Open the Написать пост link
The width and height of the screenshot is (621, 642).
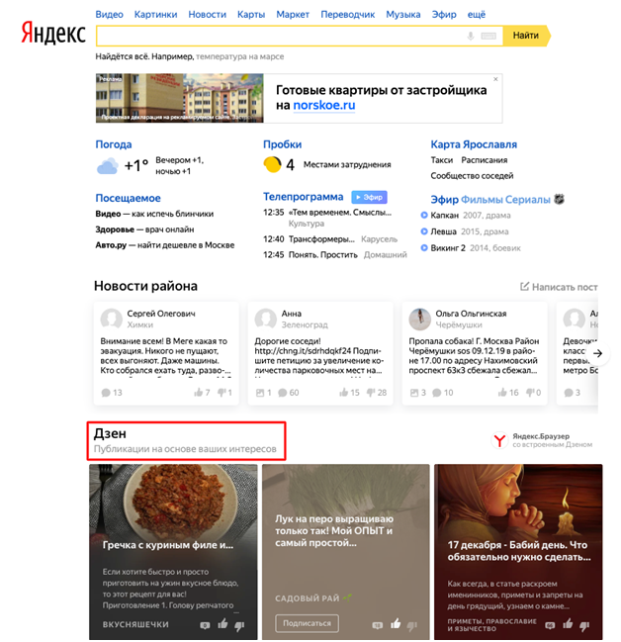click(559, 287)
